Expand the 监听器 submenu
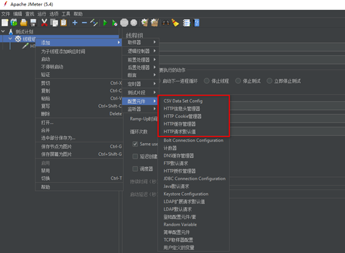The image size is (345, 253). (x=140, y=109)
